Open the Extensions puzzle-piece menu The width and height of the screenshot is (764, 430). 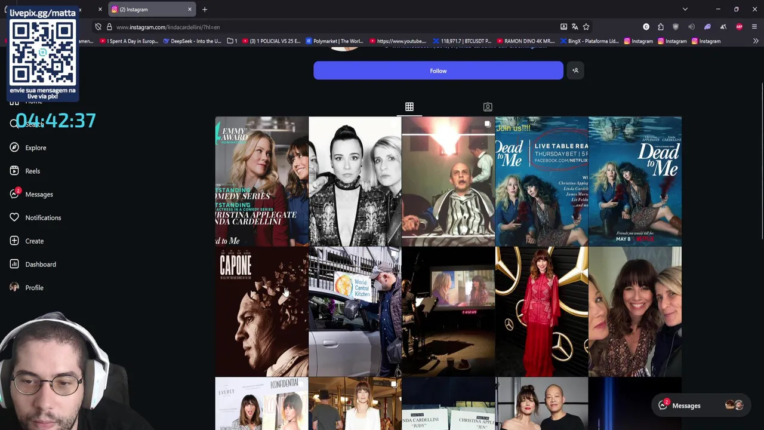pos(661,27)
